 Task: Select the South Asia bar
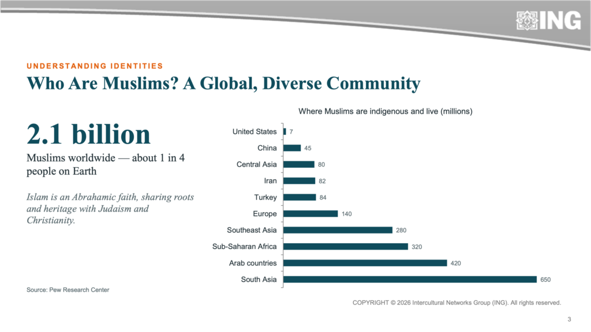(410, 280)
